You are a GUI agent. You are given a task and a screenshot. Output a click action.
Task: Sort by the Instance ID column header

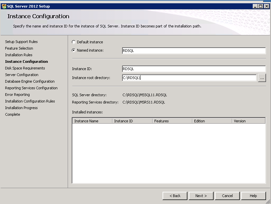[132, 121]
